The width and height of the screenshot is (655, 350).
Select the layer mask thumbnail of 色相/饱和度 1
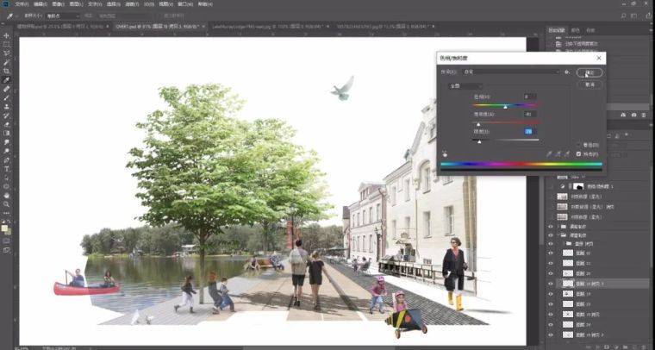[x=578, y=186]
